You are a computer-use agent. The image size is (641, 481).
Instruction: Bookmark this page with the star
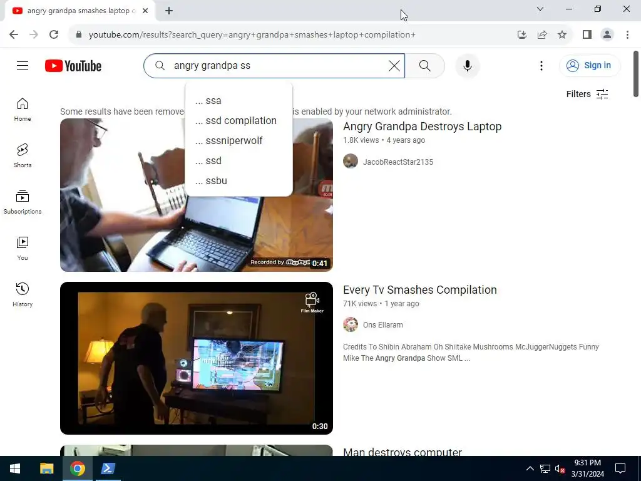[562, 35]
